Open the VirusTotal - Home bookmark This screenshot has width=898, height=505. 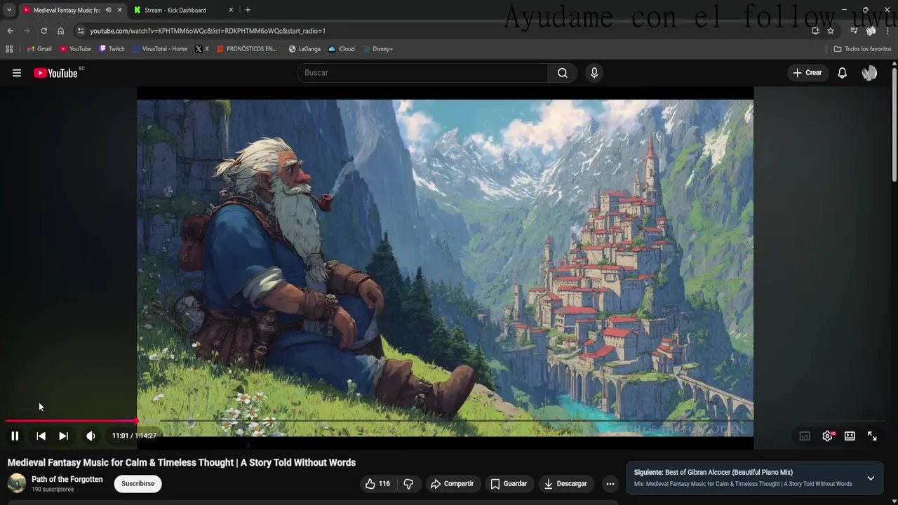tap(160, 49)
